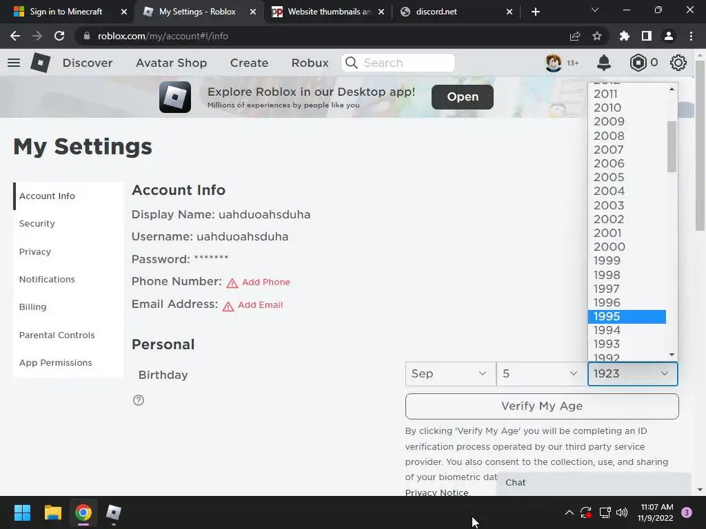Viewport: 706px width, 529px height.
Task: Click the birthday help question mark icon
Action: [139, 400]
